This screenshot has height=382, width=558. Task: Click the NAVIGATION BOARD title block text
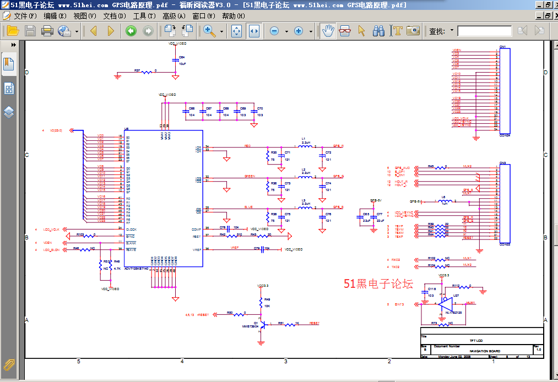point(485,351)
